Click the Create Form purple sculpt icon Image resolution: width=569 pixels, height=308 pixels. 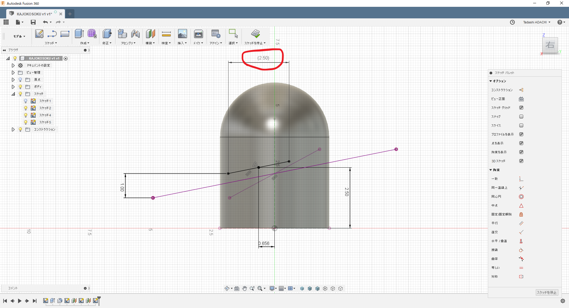92,34
